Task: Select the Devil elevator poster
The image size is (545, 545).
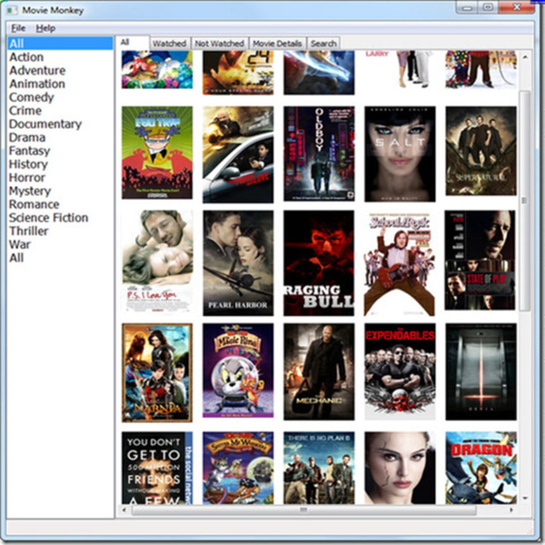Action: (481, 372)
